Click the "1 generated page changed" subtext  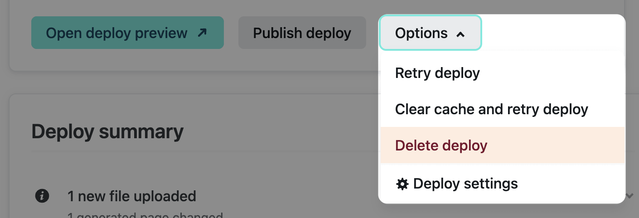coord(145,215)
